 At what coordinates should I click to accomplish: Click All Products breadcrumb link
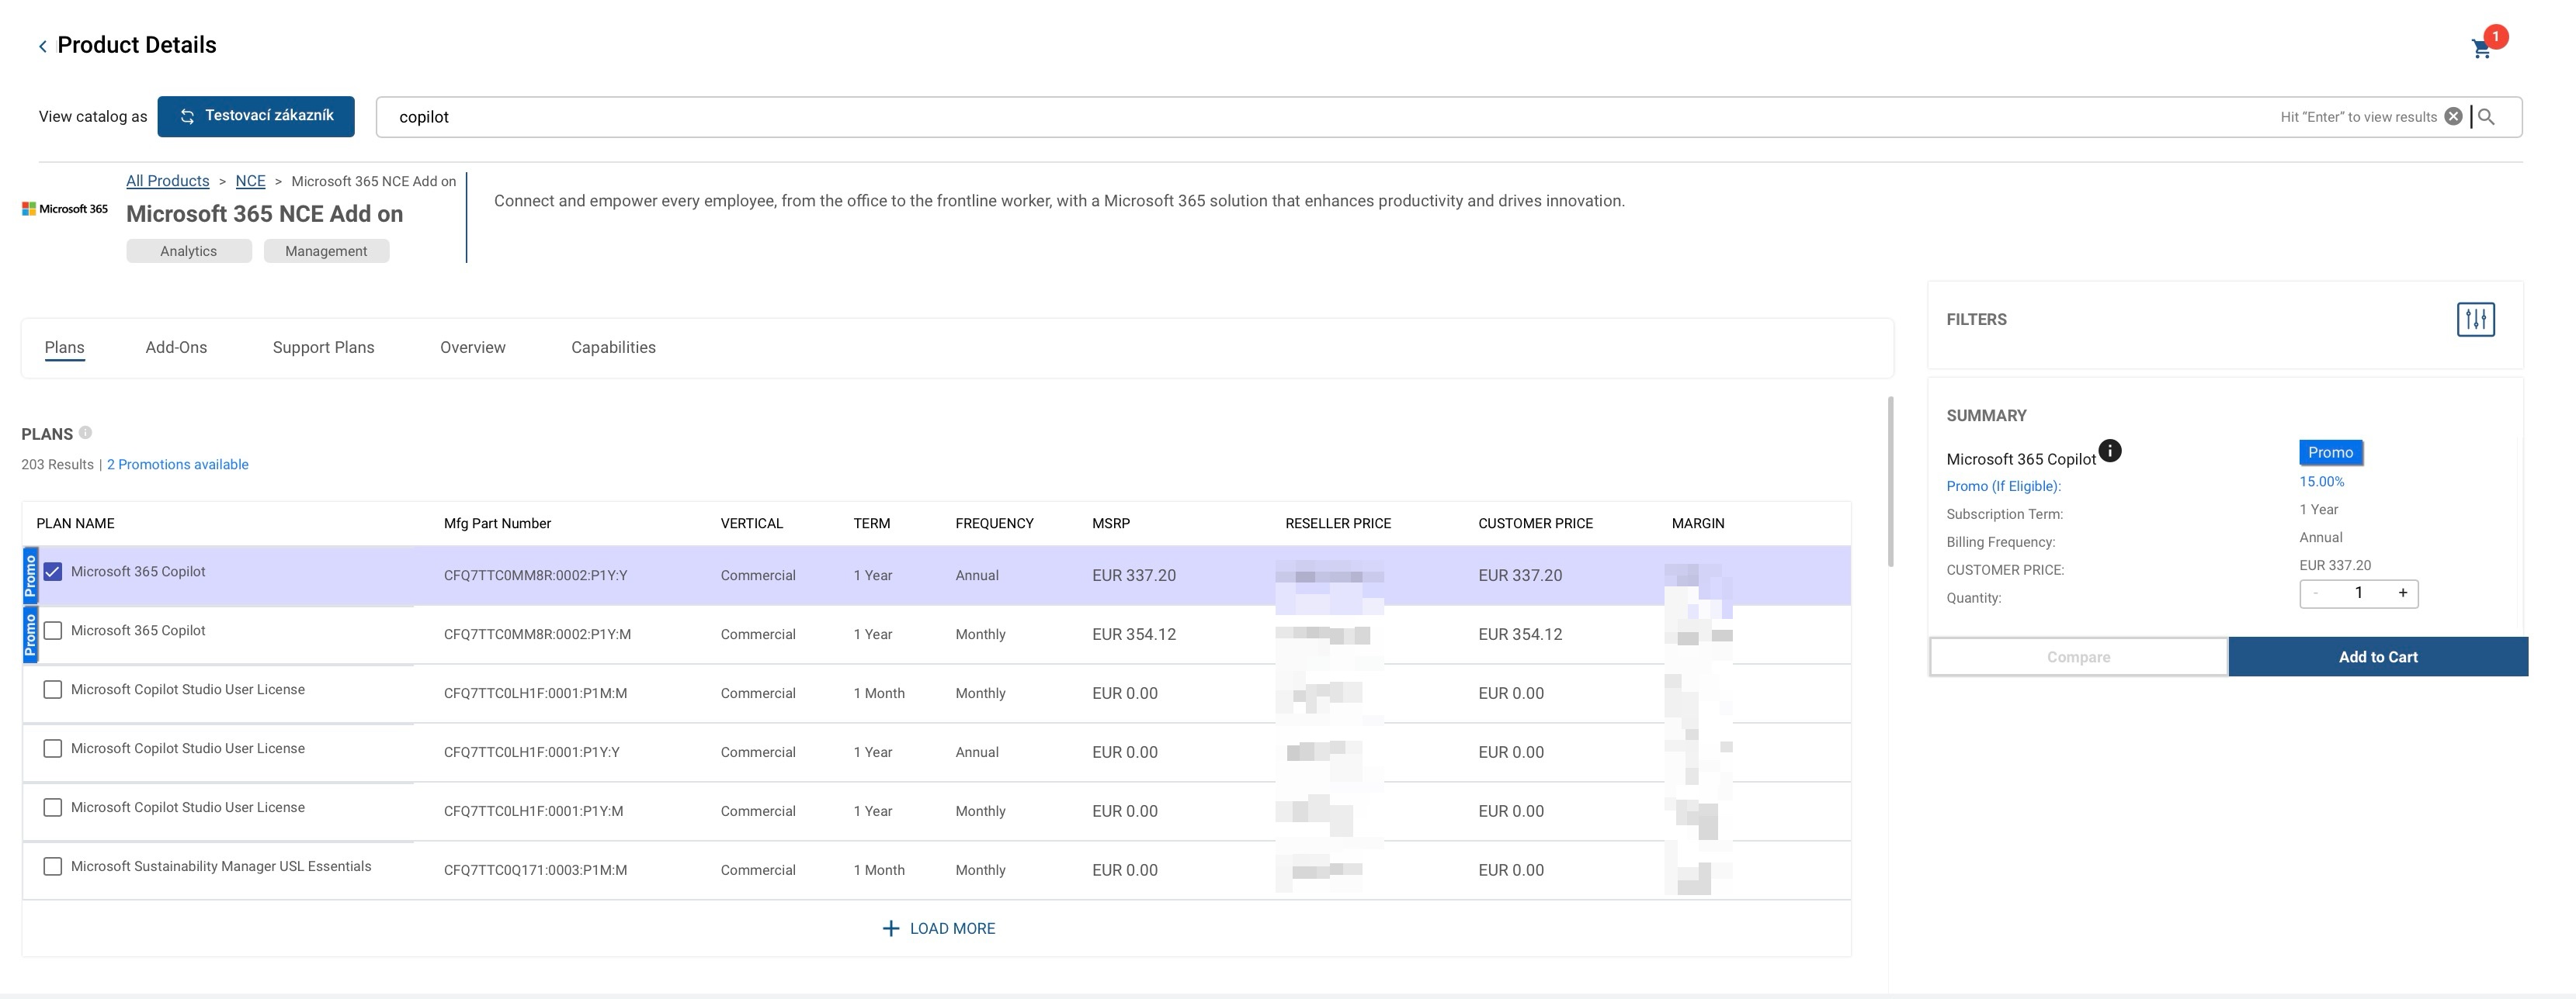[167, 181]
